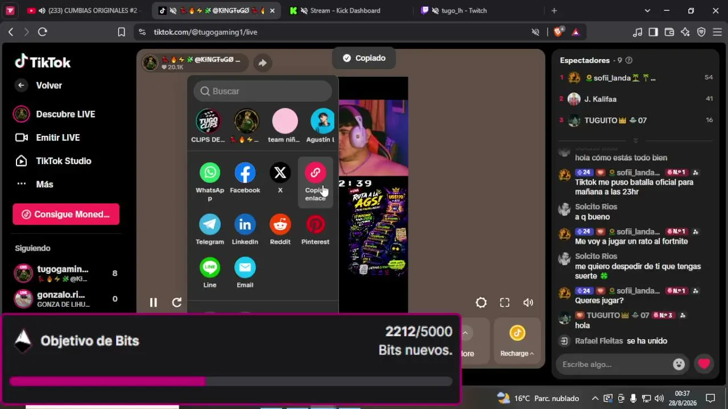
Task: Open the Brave VPN shield icon
Action: click(701, 32)
